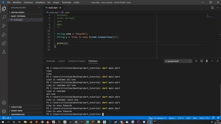Open the Modifica menu
This screenshot has width=221, height=124.
[x=17, y=2]
